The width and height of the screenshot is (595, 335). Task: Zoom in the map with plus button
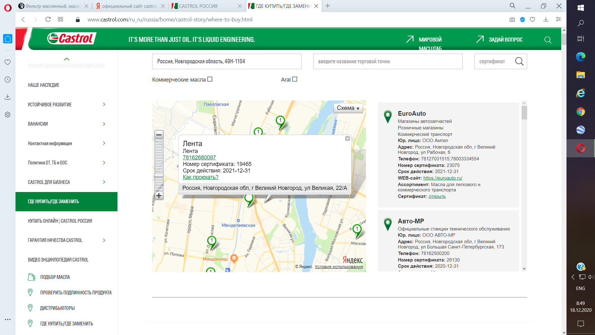(x=159, y=195)
